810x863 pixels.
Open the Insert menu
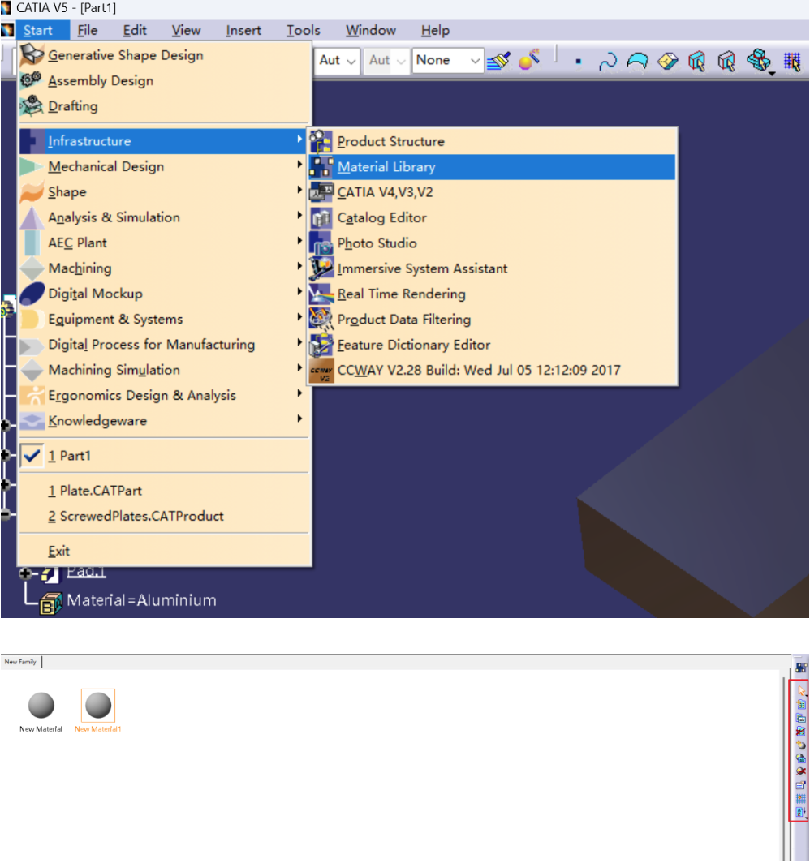(243, 30)
